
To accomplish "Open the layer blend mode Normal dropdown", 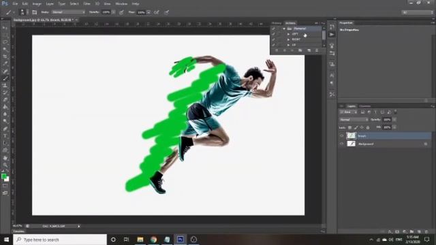I will [x=354, y=120].
